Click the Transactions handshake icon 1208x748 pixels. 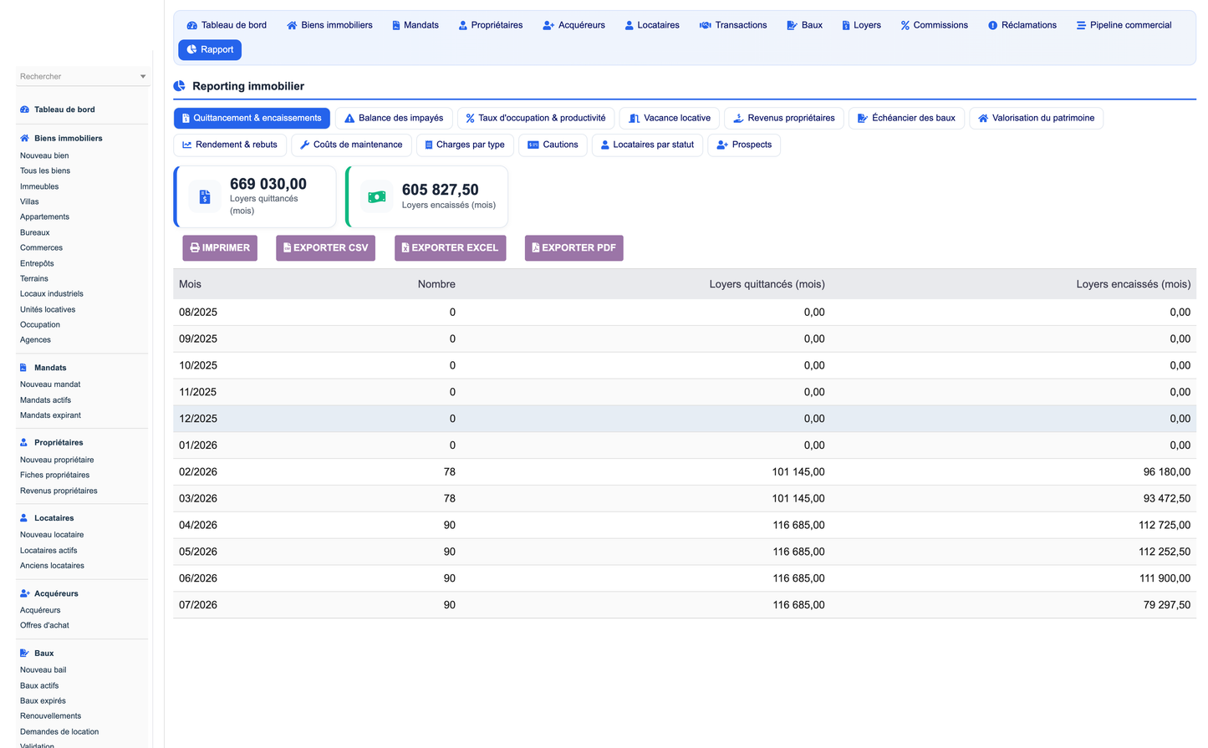[x=706, y=25]
